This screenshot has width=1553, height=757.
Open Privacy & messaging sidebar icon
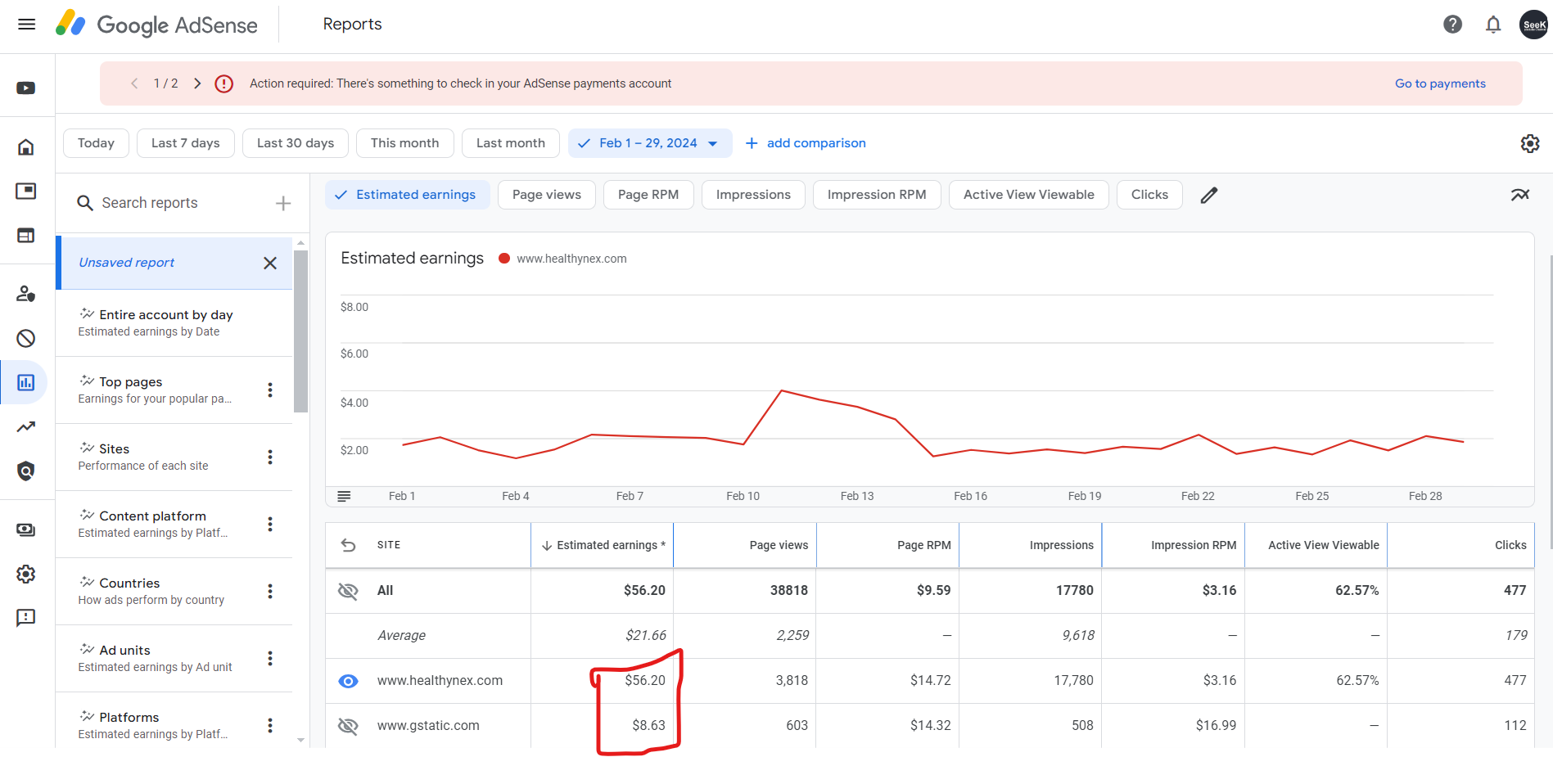point(26,293)
